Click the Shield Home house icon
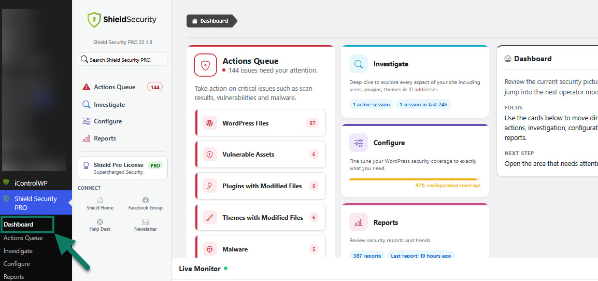Image resolution: width=598 pixels, height=281 pixels. [100, 200]
